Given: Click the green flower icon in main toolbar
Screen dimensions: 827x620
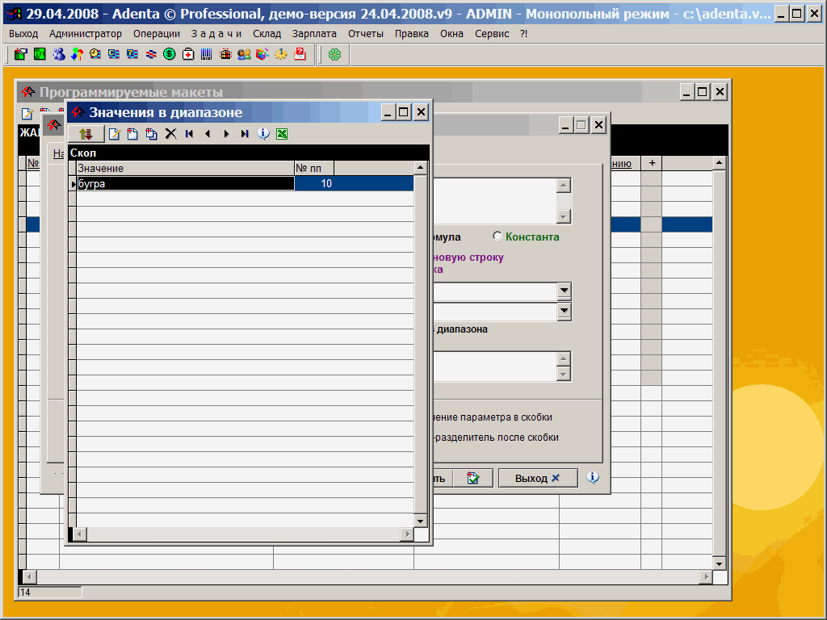Looking at the screenshot, I should 334,54.
